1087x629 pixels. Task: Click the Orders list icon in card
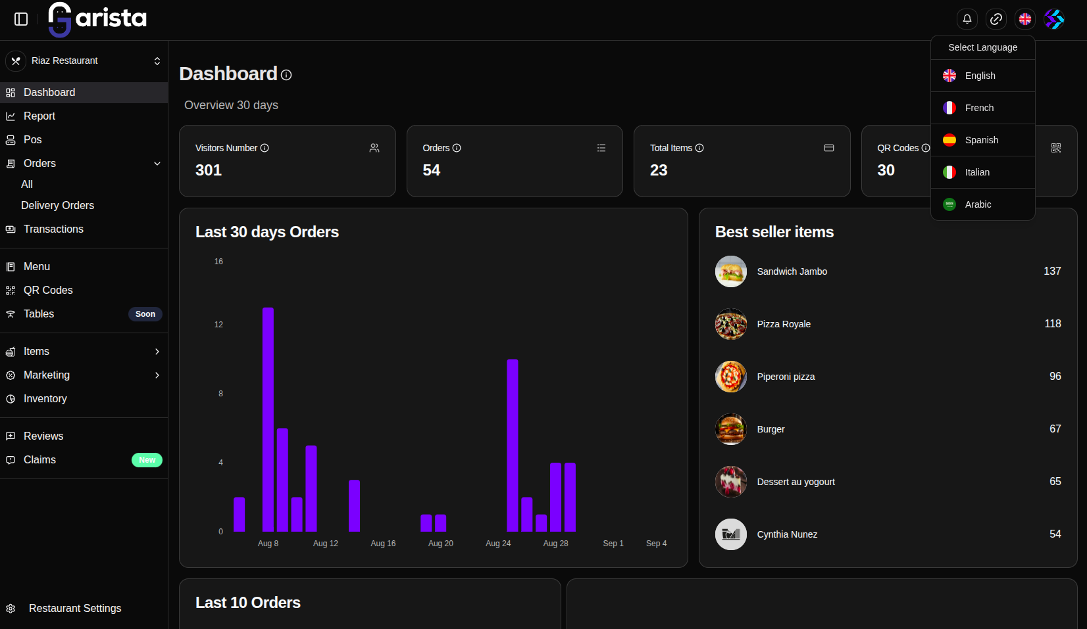click(601, 148)
